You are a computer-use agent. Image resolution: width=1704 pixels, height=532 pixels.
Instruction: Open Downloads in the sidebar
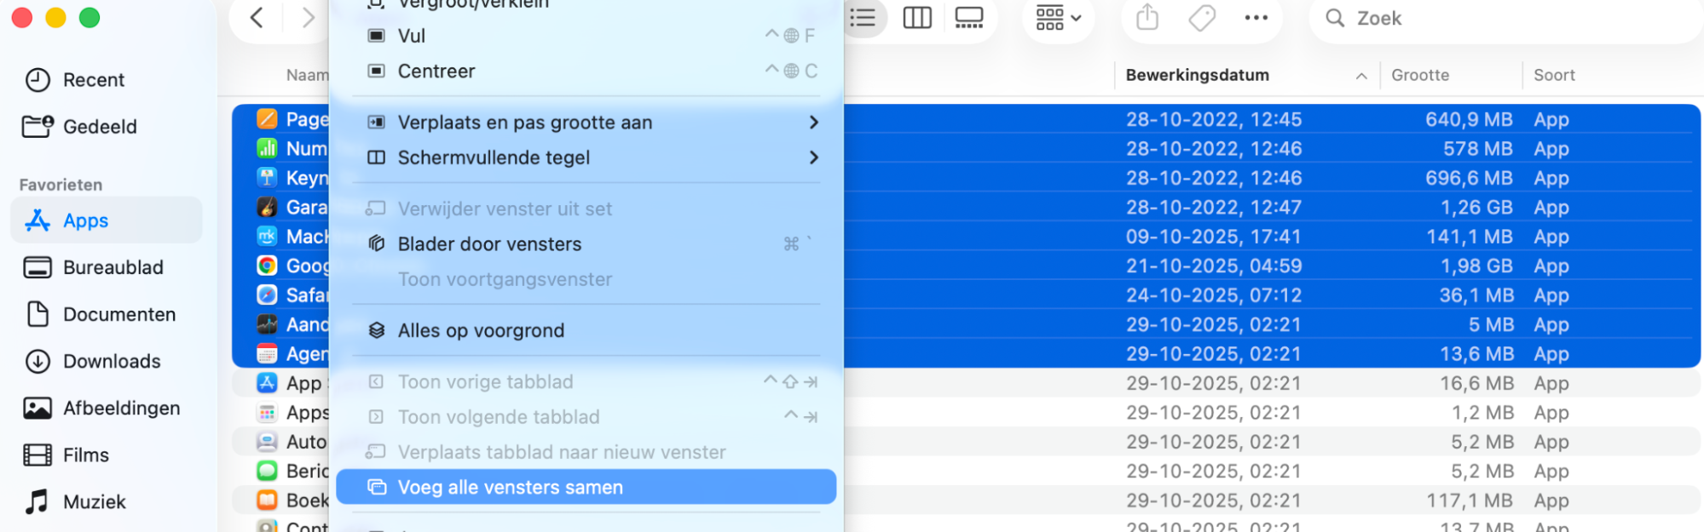pyautogui.click(x=107, y=361)
